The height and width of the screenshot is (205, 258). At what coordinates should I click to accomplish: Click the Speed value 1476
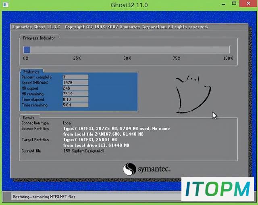75,82
